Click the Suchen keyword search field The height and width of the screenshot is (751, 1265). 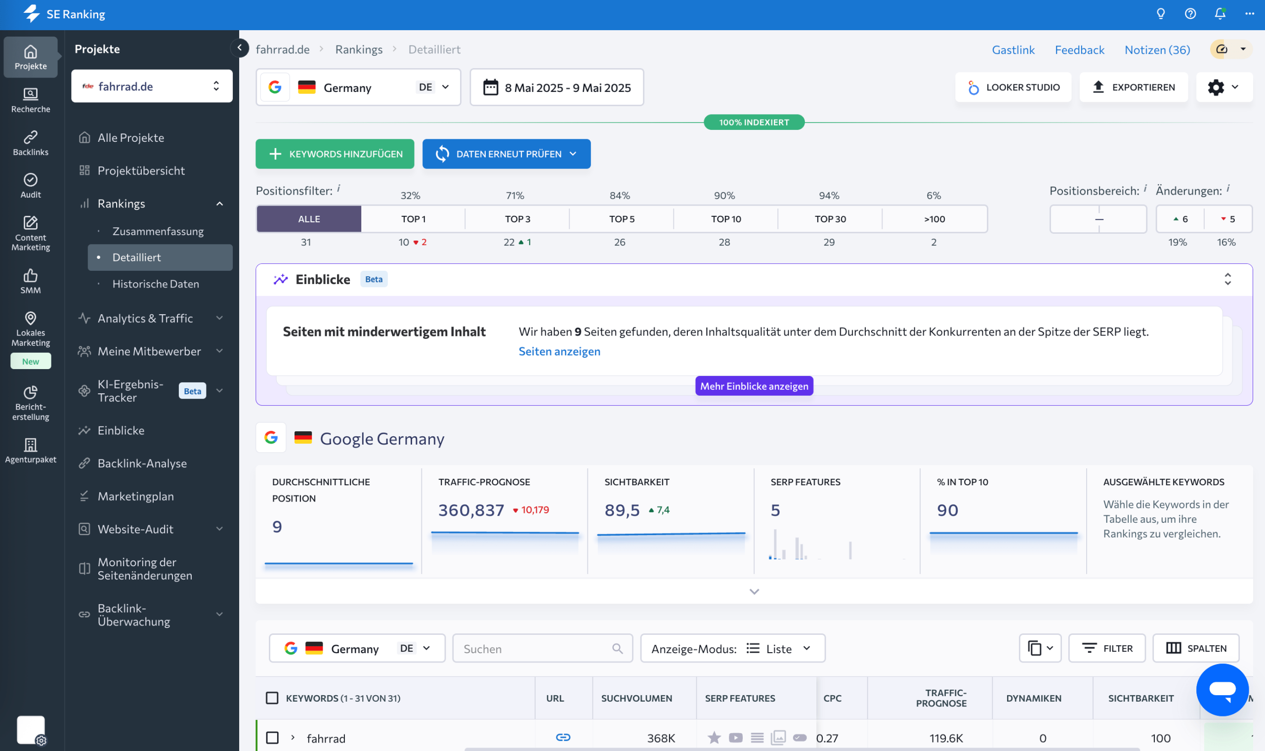pos(543,648)
